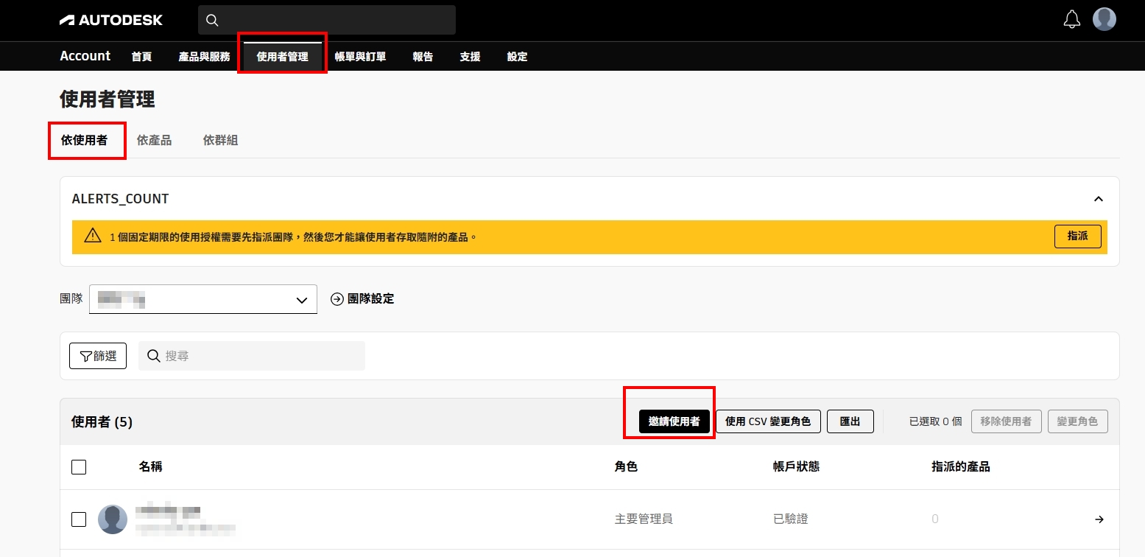
Task: Open the notifications bell
Action: click(x=1072, y=20)
